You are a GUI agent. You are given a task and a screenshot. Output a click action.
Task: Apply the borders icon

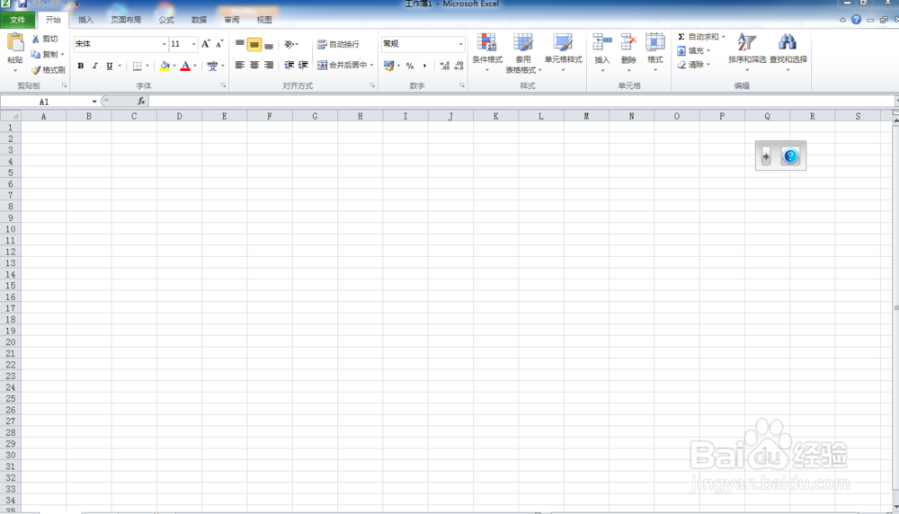(x=137, y=66)
